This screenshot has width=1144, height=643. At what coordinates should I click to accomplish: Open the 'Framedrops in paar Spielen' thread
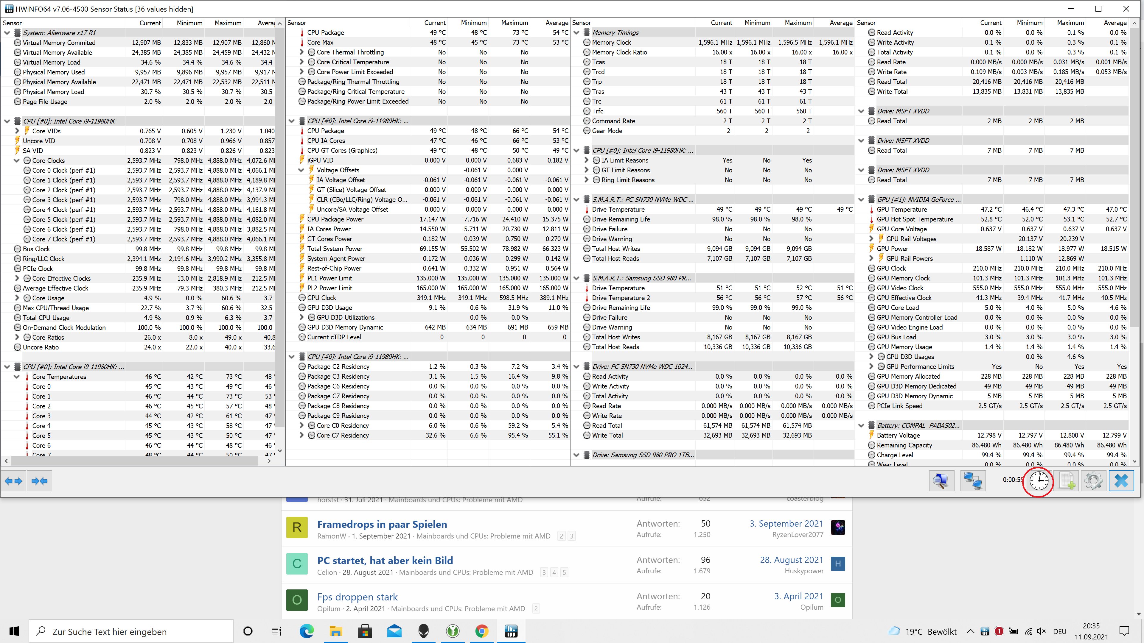(x=382, y=524)
